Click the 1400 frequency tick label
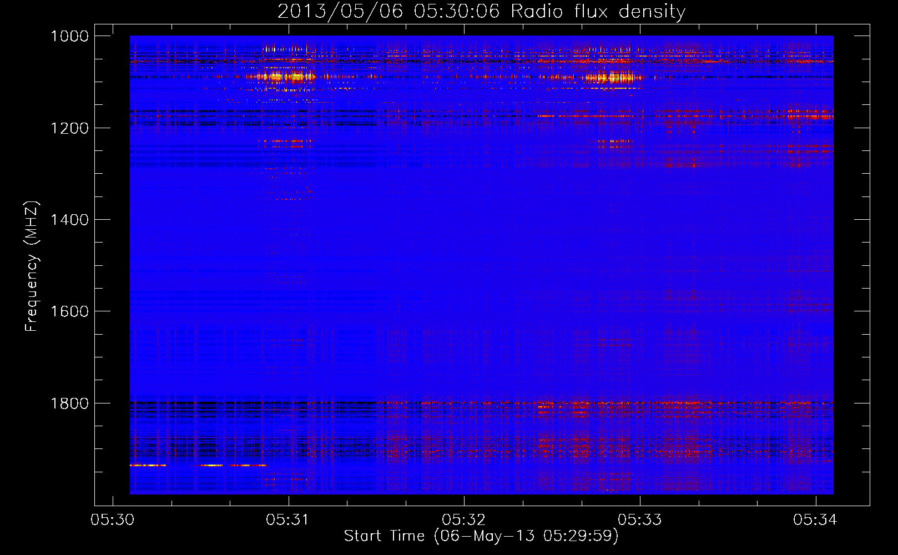This screenshot has height=555, width=898. 69,220
